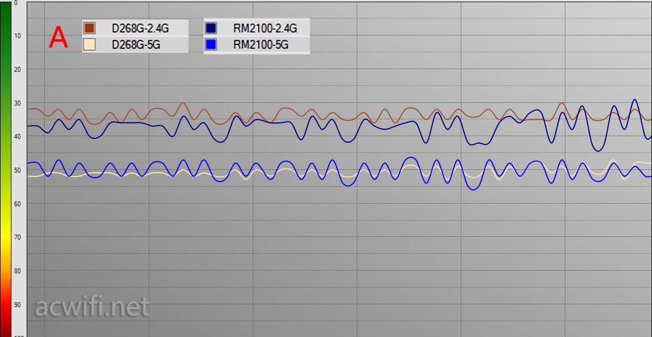Image resolution: width=652 pixels, height=337 pixels.
Task: Select the 30 tick label on the axis
Action: (x=17, y=103)
